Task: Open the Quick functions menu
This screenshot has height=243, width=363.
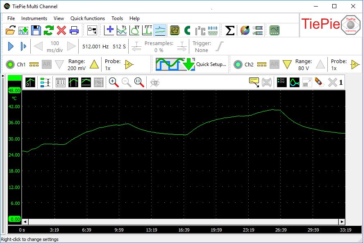Action: tap(87, 18)
